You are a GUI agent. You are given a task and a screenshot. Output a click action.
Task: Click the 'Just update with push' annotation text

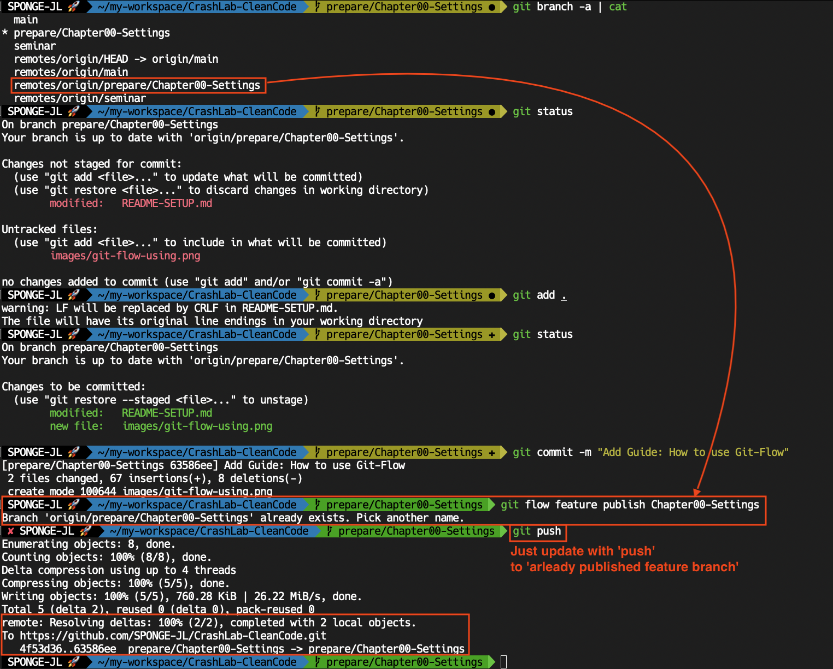[x=582, y=551]
